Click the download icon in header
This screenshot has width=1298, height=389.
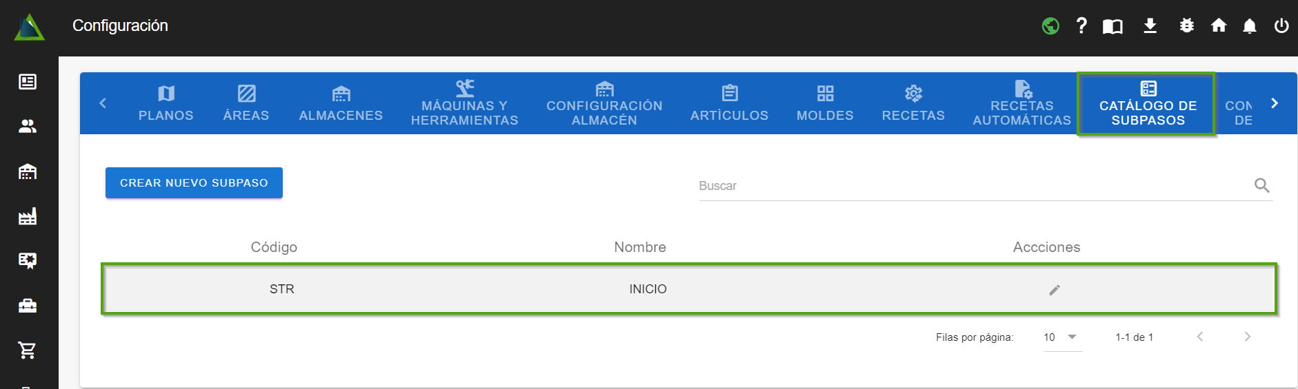pos(1150,26)
